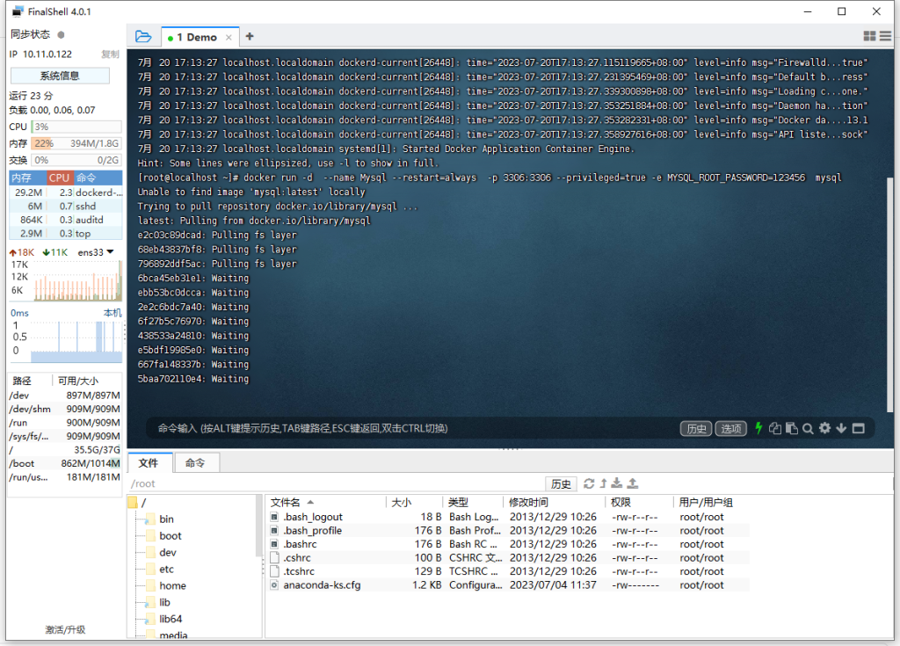The height and width of the screenshot is (646, 900).
Task: Click the memory usage bar showing 22%
Action: pyautogui.click(x=76, y=143)
